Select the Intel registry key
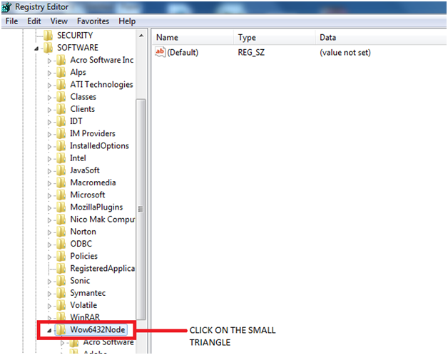The width and height of the screenshot is (448, 355). pos(78,158)
